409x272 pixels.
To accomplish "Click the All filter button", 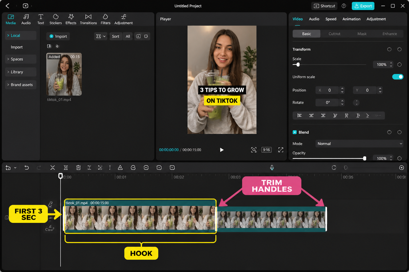I will tap(128, 36).
